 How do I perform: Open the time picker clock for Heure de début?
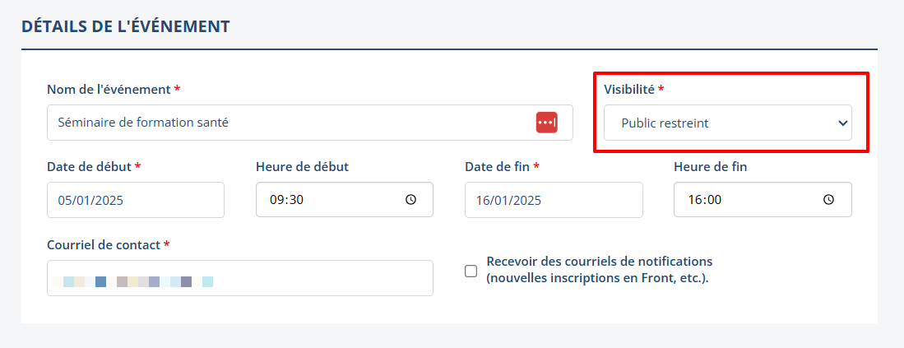(x=410, y=200)
